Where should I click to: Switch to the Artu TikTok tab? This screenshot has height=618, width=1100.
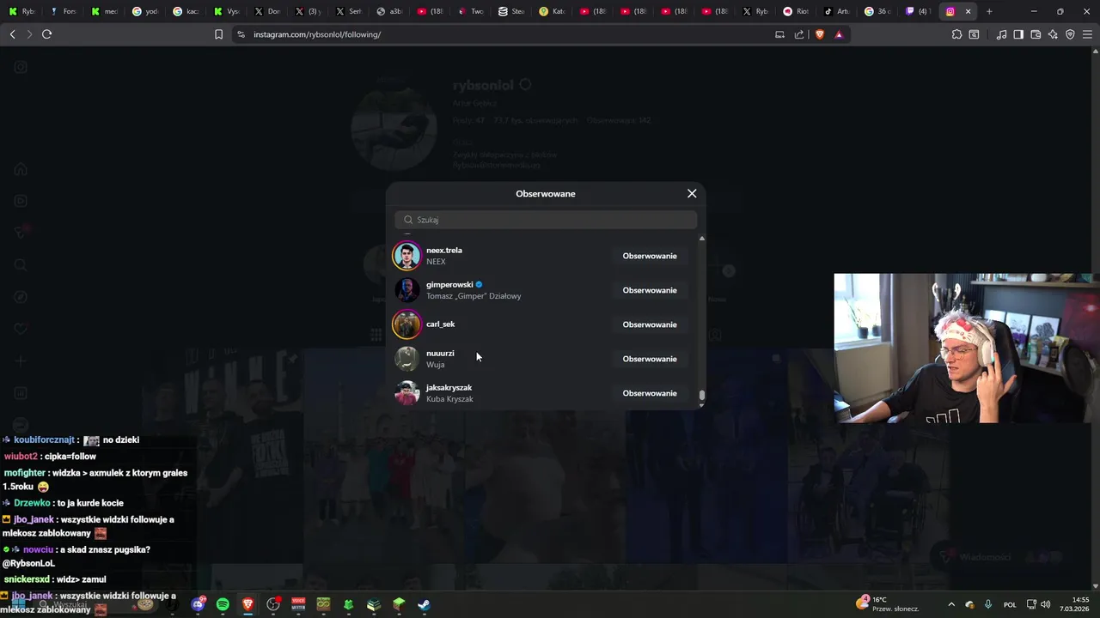837,11
